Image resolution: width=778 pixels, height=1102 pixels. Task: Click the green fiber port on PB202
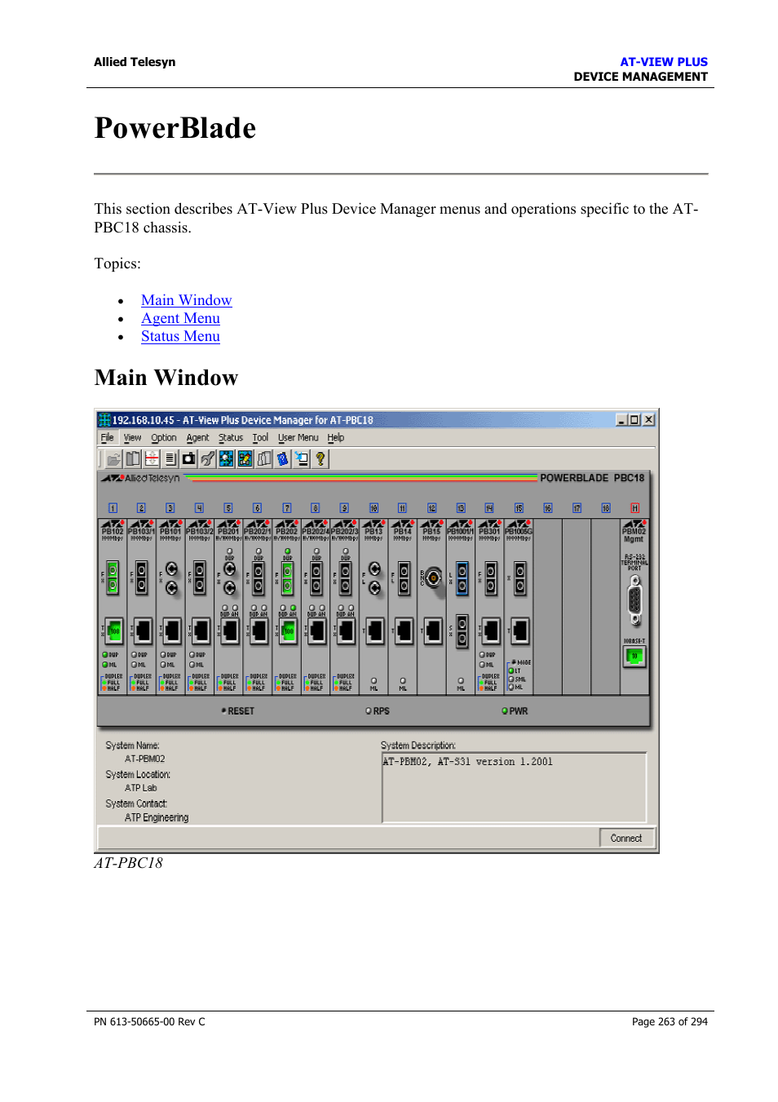click(x=287, y=578)
